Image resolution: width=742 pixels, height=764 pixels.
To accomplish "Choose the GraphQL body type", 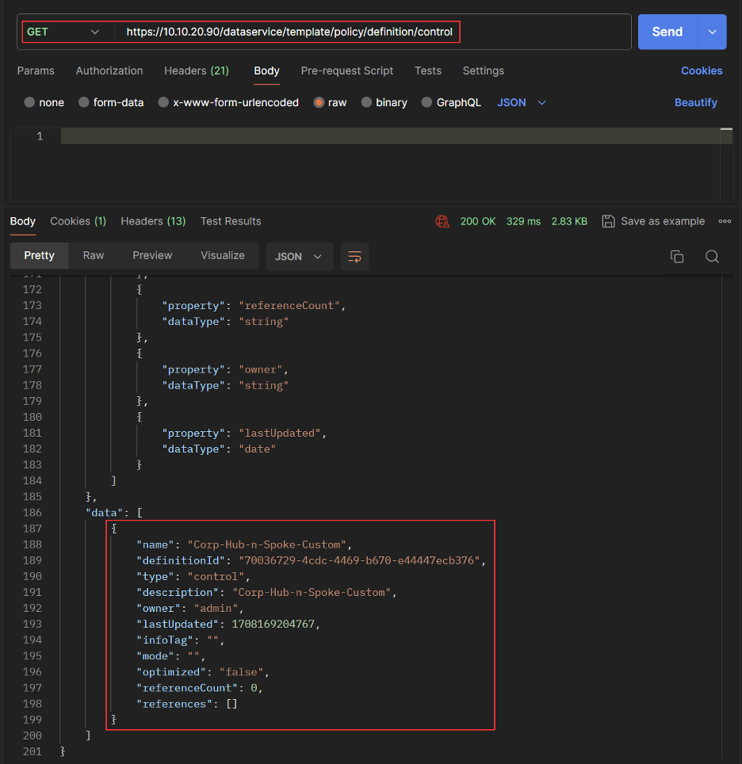I will 426,102.
